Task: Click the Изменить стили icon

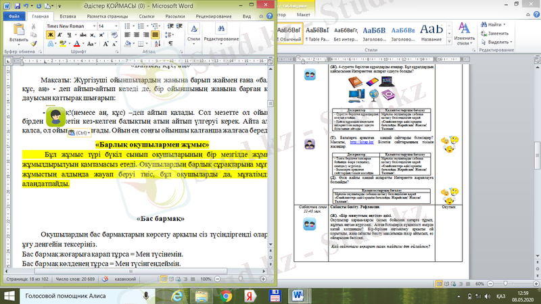Action: pos(465,32)
